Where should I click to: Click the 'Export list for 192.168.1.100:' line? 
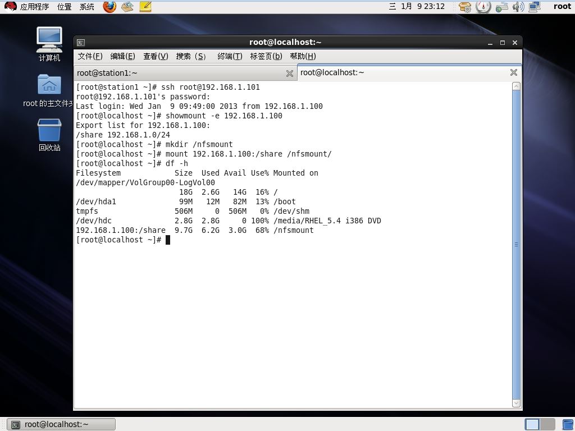(x=143, y=125)
